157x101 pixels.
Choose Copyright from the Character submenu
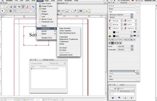coord(64,37)
